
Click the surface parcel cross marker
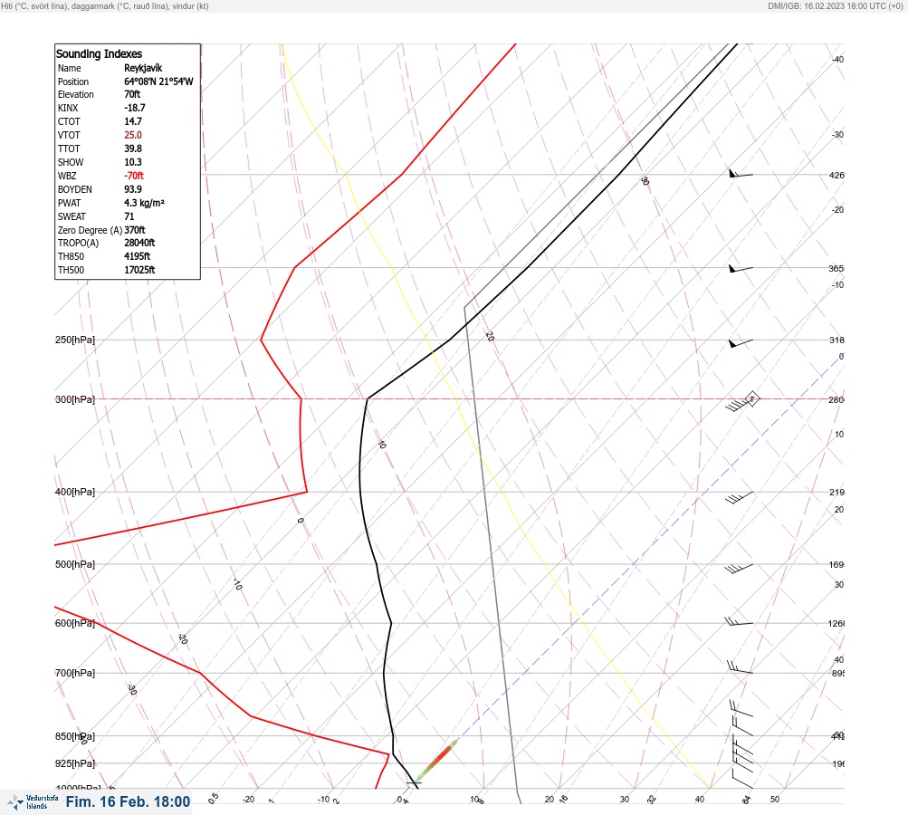(x=414, y=783)
